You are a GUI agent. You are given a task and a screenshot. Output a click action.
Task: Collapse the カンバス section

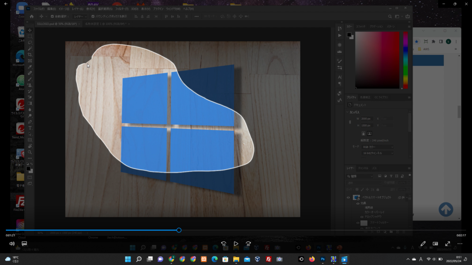pyautogui.click(x=348, y=112)
